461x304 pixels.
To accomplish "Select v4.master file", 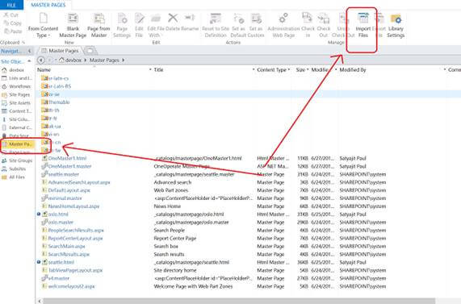I will (x=59, y=278).
